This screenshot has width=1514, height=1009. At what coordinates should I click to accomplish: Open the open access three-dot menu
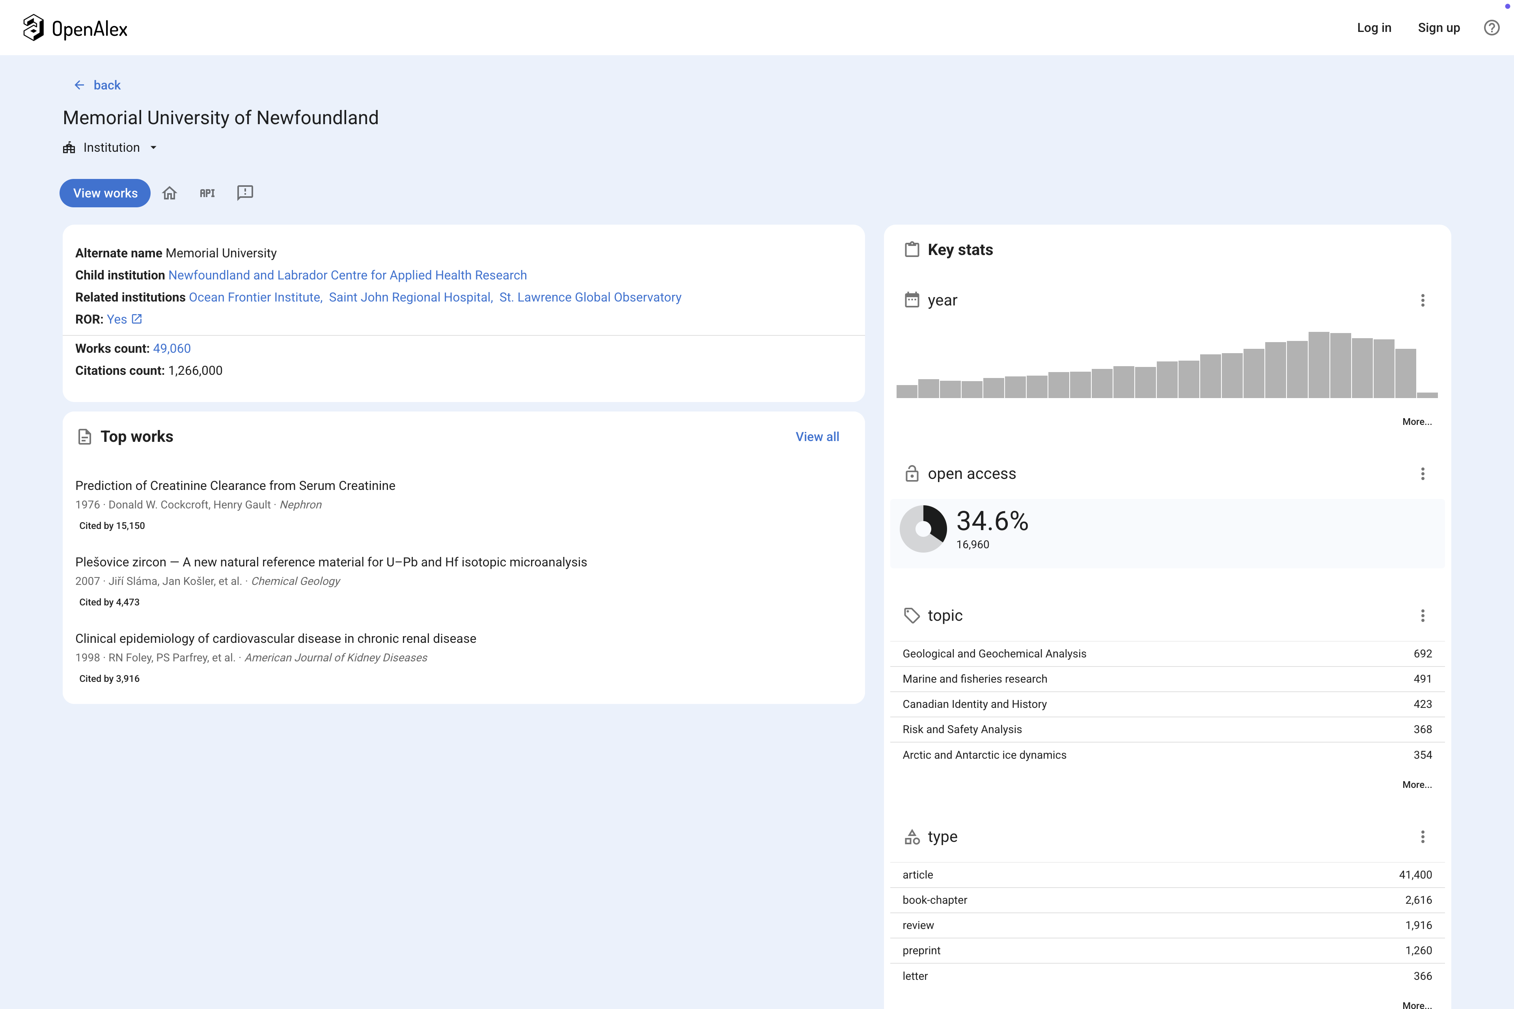1423,474
